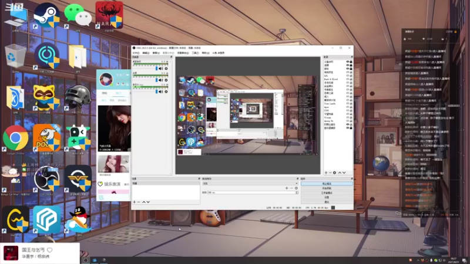The width and height of the screenshot is (470, 264).
Task: Open the 工具 (Tools) menu in OBS
Action: (x=195, y=53)
